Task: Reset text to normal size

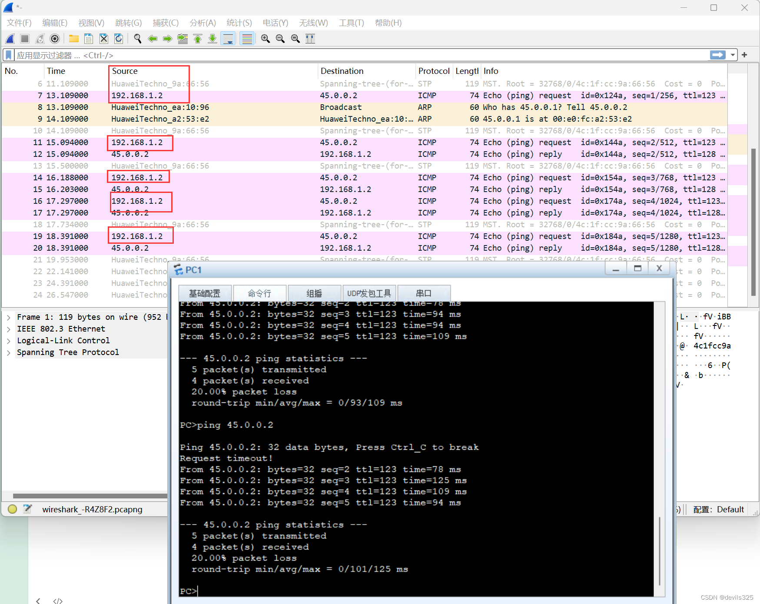Action: point(295,39)
